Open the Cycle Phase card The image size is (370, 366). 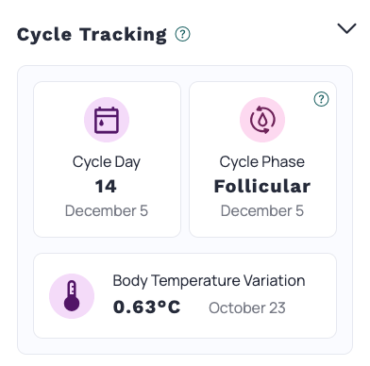pyautogui.click(x=262, y=159)
